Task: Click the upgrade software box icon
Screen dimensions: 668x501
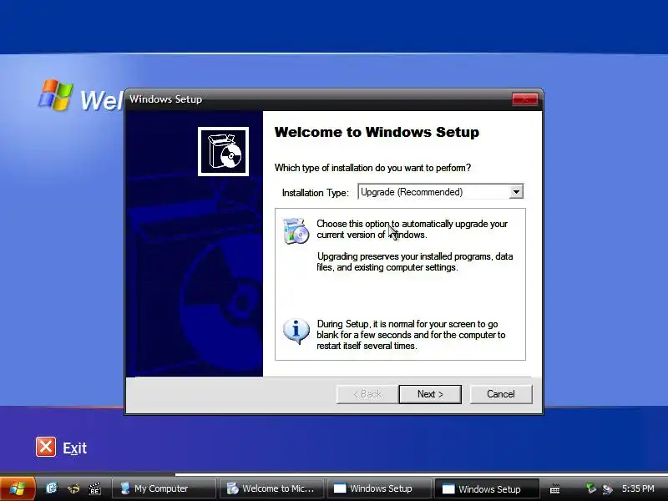Action: tap(296, 230)
